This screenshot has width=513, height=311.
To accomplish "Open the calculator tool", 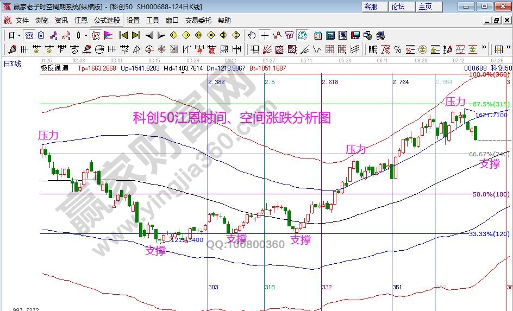I will point(330,35).
